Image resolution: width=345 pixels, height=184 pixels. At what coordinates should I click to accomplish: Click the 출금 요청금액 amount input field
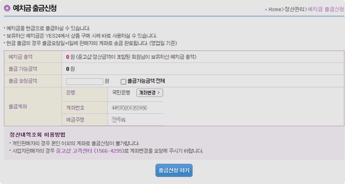click(x=84, y=81)
